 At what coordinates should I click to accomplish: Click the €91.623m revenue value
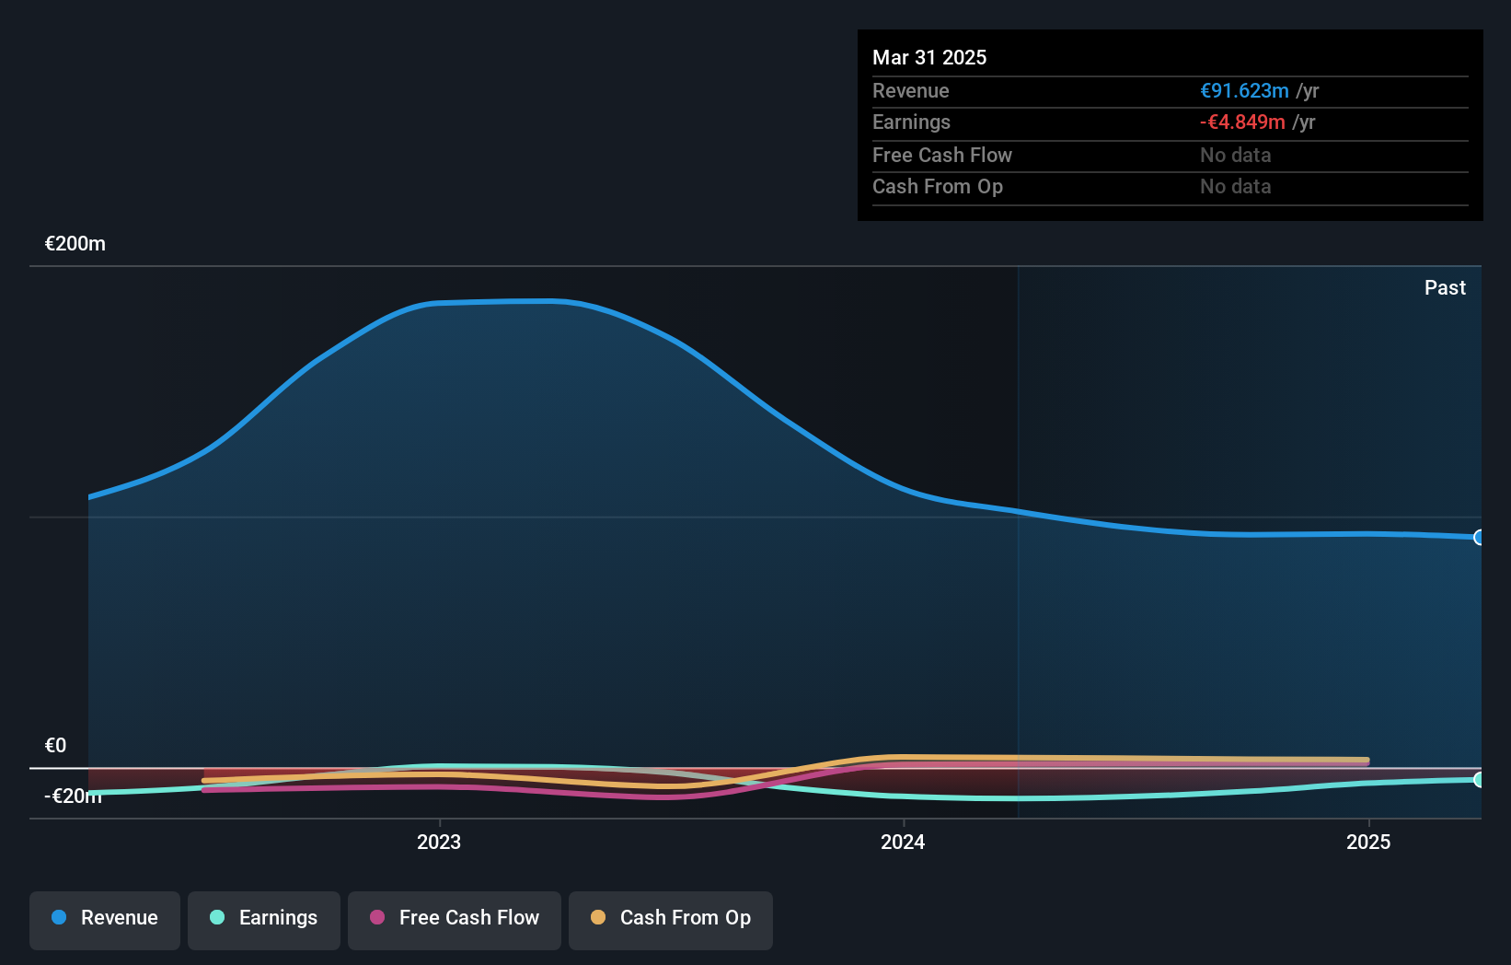click(x=1244, y=91)
